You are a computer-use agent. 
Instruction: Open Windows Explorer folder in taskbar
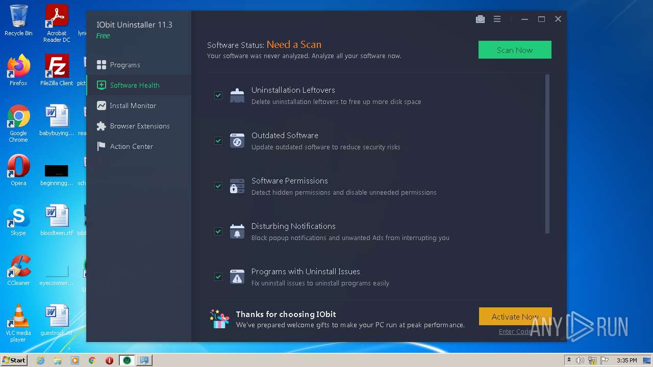click(x=58, y=360)
